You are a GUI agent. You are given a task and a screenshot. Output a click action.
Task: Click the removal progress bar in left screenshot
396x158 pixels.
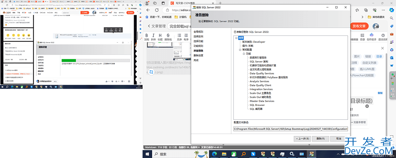point(95,60)
